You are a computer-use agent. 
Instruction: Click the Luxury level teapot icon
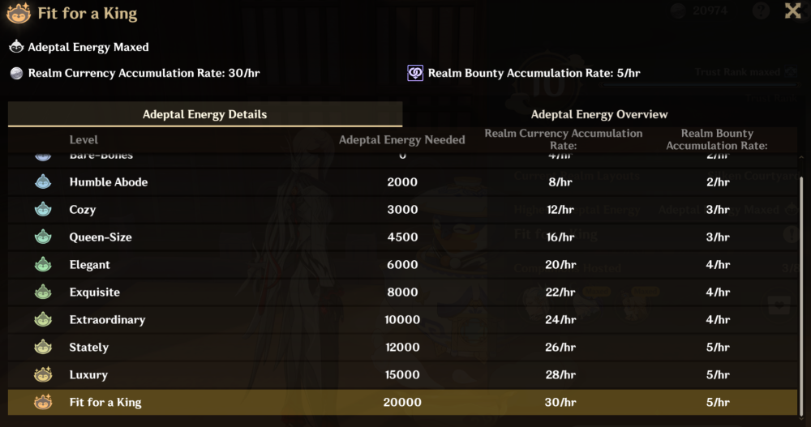pyautogui.click(x=43, y=375)
